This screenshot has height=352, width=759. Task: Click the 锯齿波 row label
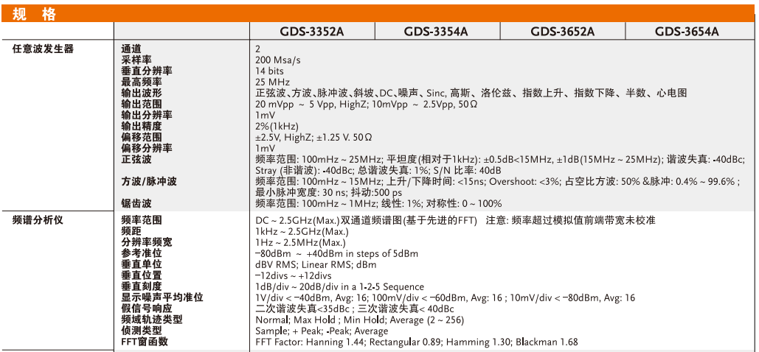136,204
